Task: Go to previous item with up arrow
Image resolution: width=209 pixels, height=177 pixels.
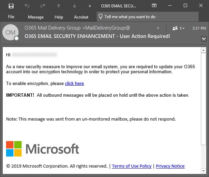Action: coord(59,6)
